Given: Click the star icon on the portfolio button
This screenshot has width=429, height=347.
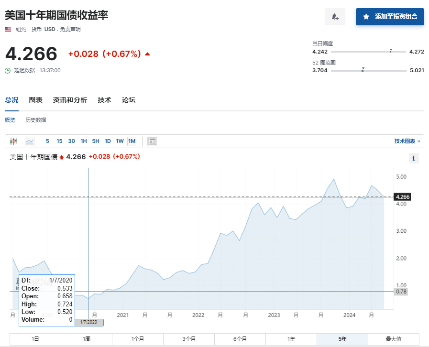Looking at the screenshot, I should [x=366, y=17].
